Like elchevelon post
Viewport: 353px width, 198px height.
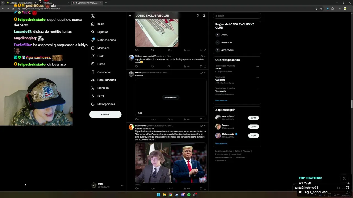point(170,188)
